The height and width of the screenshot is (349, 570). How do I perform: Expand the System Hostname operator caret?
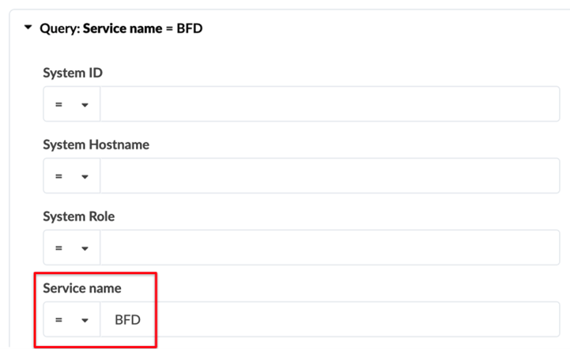(x=84, y=177)
